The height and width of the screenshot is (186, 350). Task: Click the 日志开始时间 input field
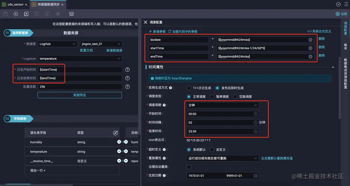click(80, 70)
